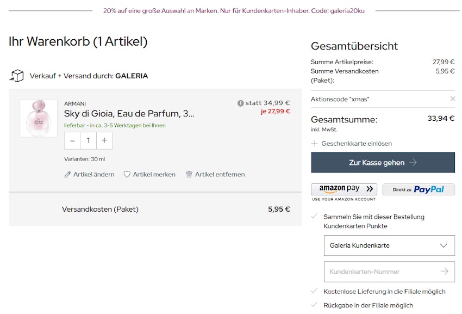
Task: Open the Sky di Gioia product link
Action: [x=129, y=114]
